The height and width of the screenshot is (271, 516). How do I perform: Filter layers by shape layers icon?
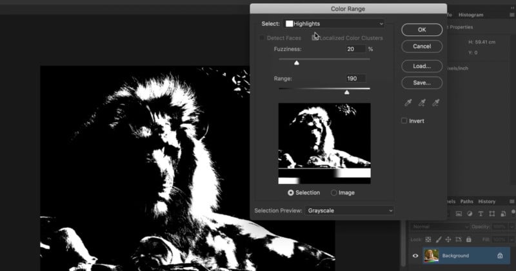[x=492, y=214]
